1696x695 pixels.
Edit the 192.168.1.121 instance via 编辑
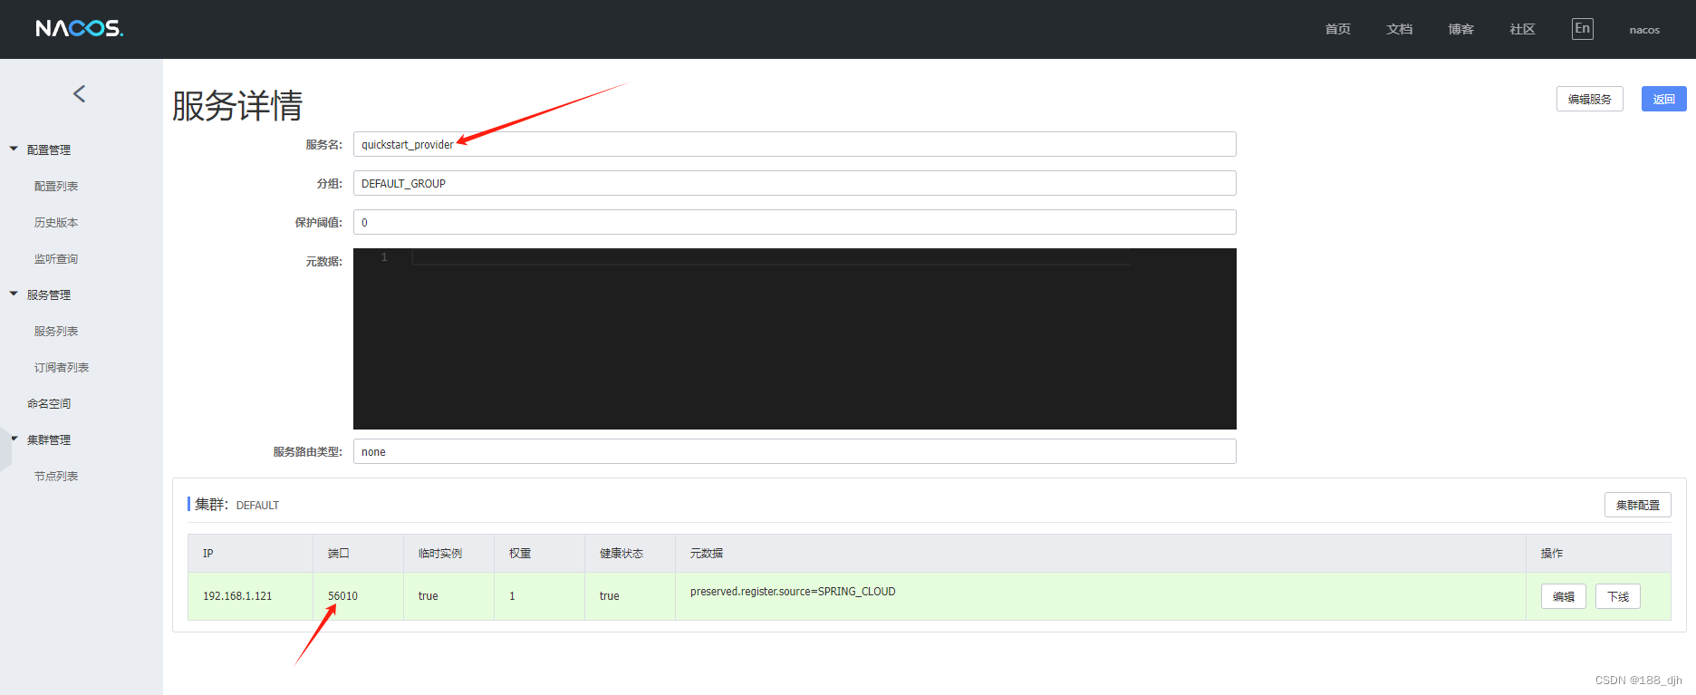(x=1564, y=596)
